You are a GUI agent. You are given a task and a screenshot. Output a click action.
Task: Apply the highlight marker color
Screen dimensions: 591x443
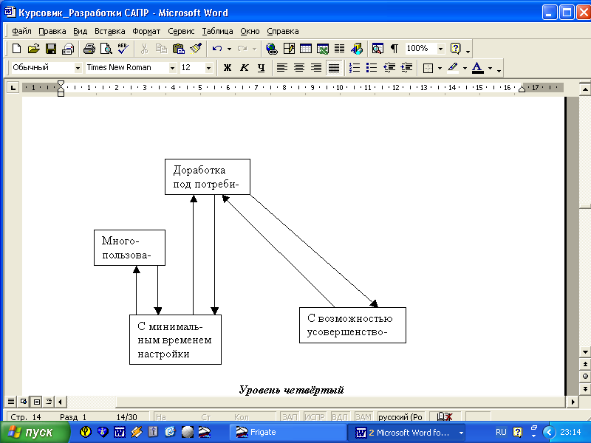point(453,68)
